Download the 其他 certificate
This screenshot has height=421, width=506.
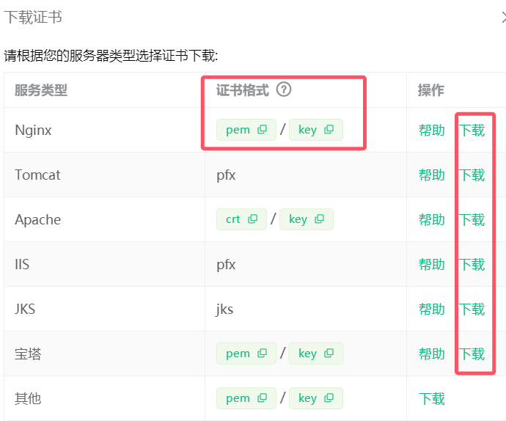432,399
